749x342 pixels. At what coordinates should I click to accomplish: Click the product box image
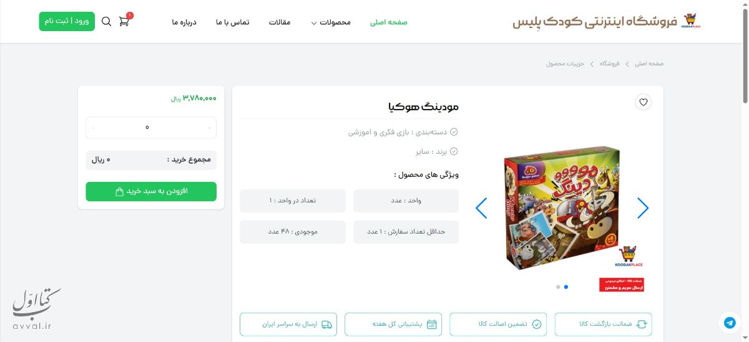[x=562, y=208]
